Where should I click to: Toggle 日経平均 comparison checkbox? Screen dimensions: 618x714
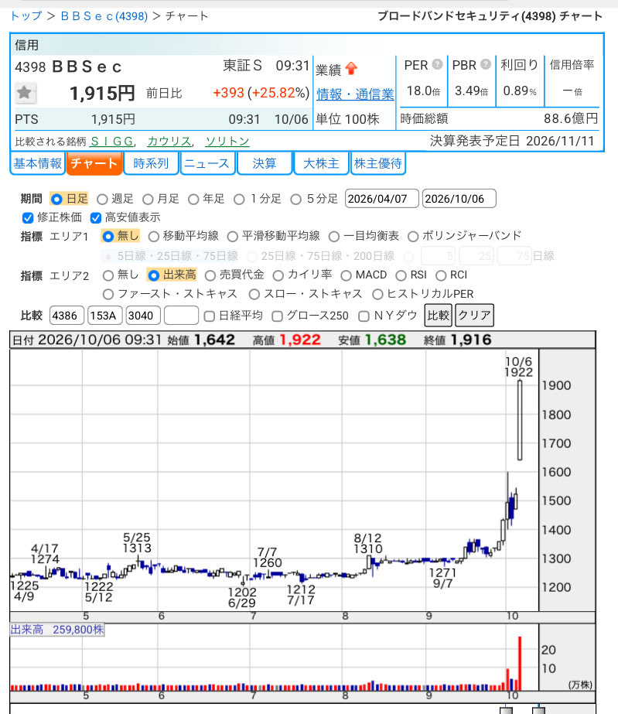click(209, 316)
